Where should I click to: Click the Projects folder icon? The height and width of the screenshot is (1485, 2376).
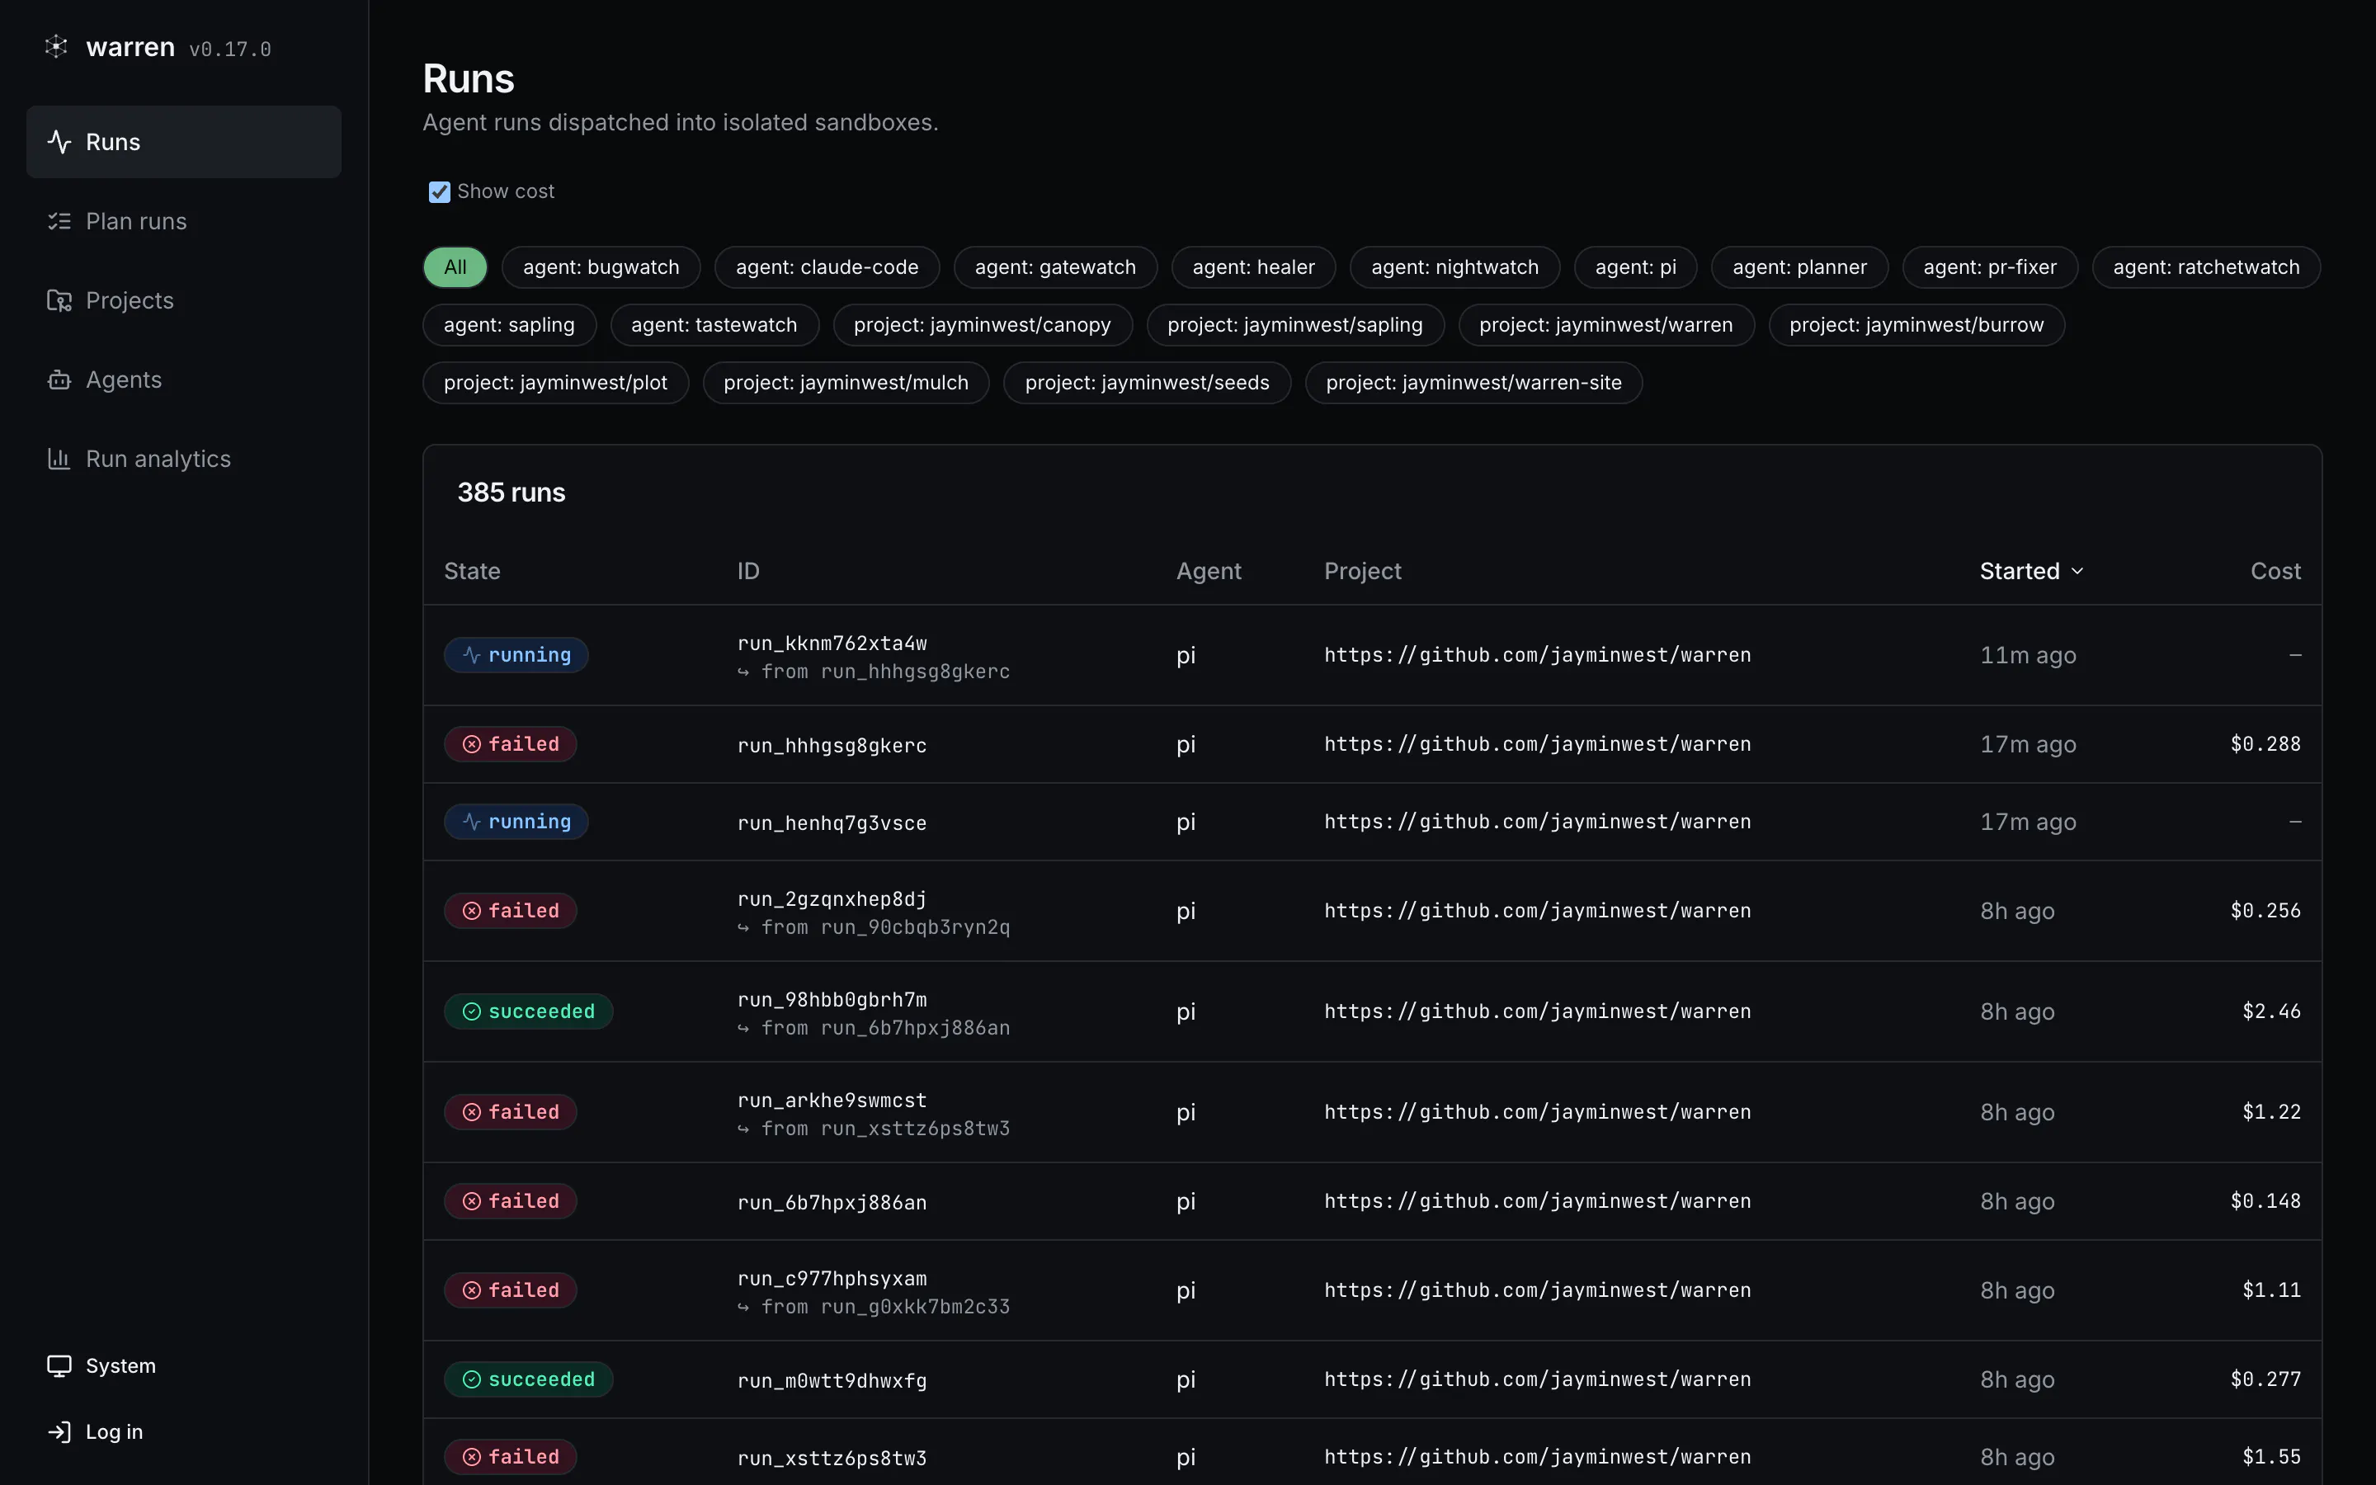tap(60, 300)
